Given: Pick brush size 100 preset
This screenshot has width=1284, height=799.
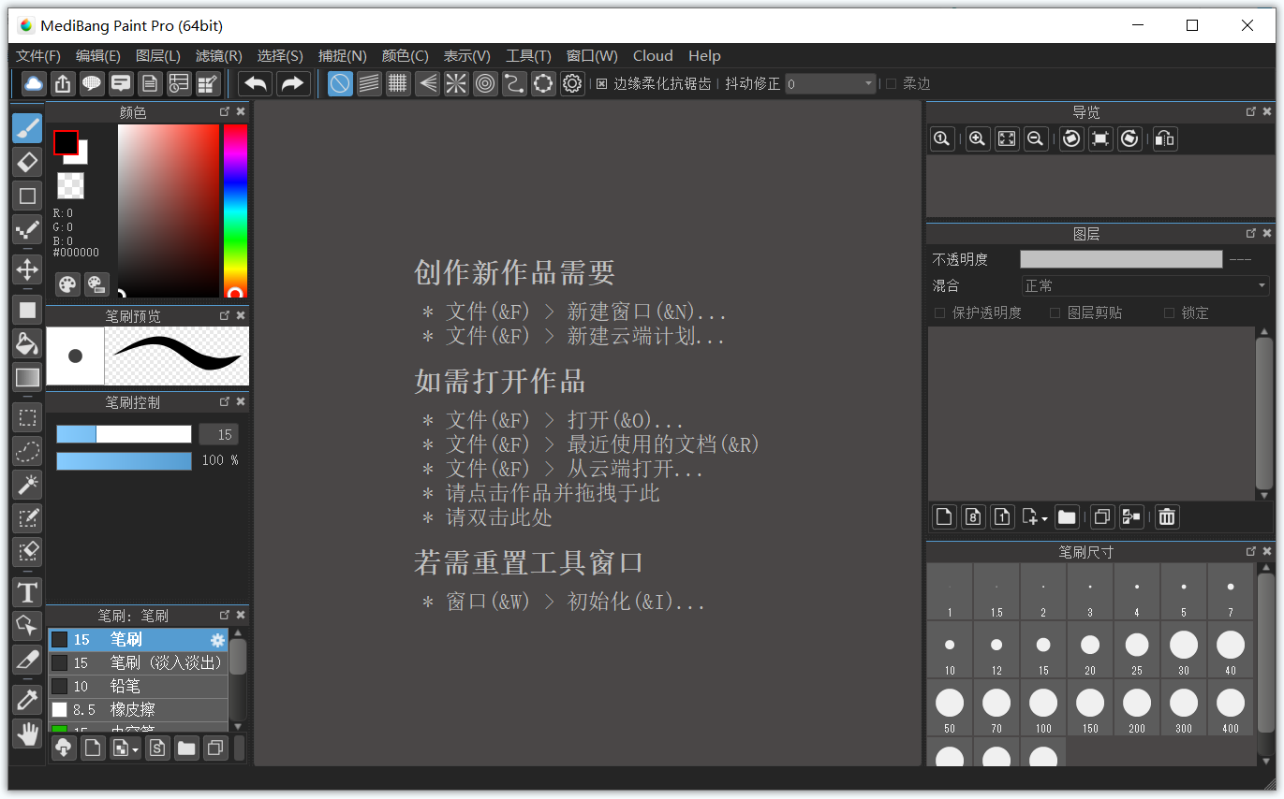Looking at the screenshot, I should (x=1043, y=707).
